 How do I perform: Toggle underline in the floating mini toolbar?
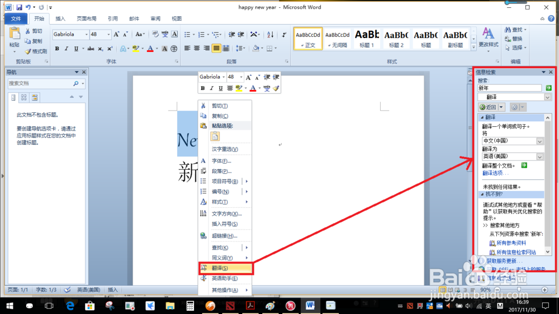pos(220,88)
